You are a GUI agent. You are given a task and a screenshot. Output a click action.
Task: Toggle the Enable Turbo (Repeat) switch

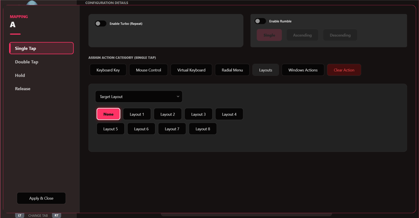pyautogui.click(x=100, y=24)
